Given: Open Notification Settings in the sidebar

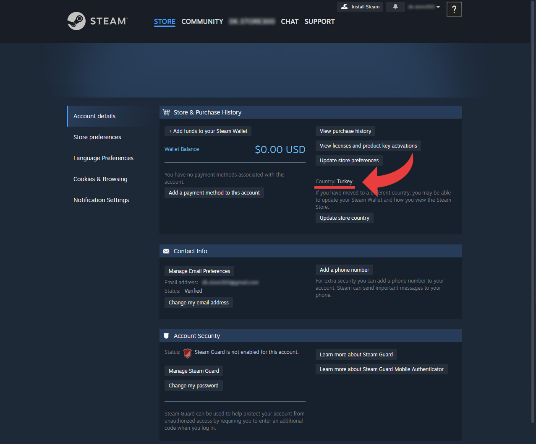Looking at the screenshot, I should click(x=101, y=200).
